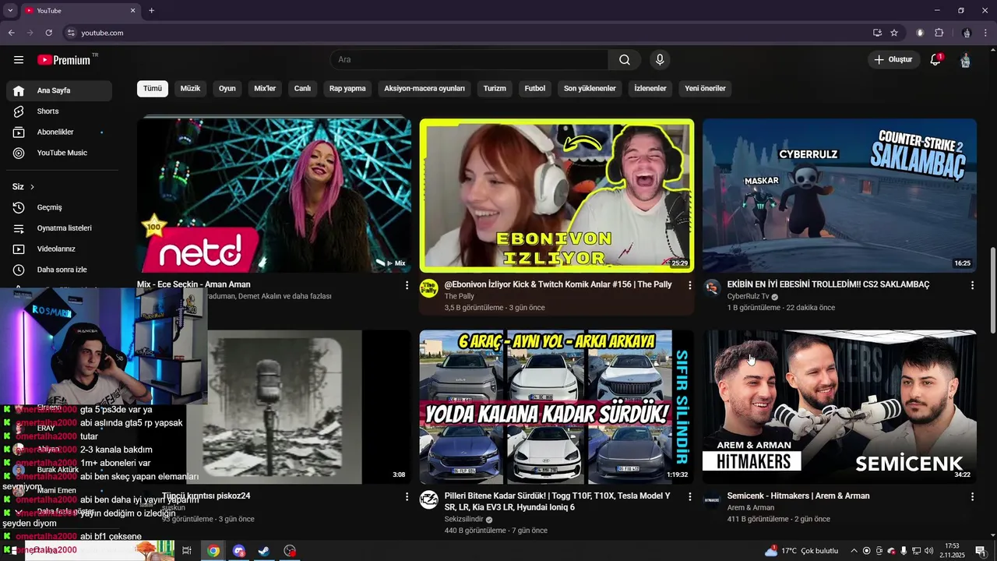Open the YouTube account avatar menu
The image size is (997, 561).
coord(965,60)
